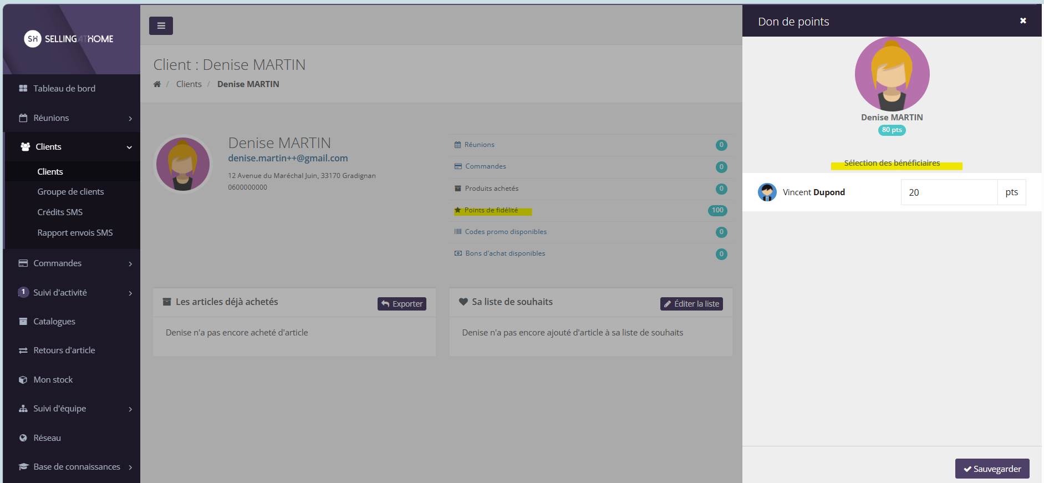The image size is (1044, 483).
Task: Click the Exporter button
Action: [x=402, y=304]
